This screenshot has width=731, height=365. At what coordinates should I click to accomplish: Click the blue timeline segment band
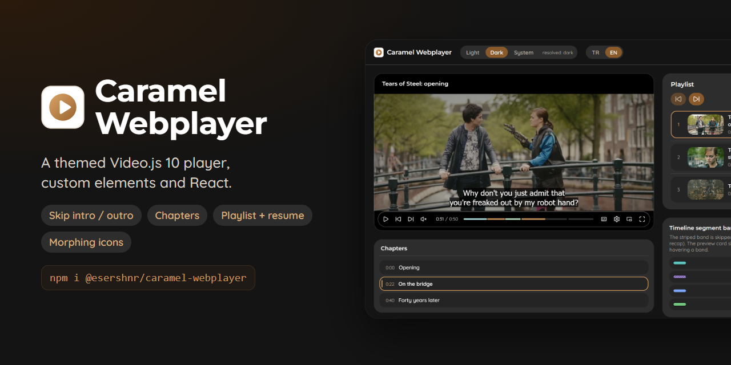pos(680,291)
